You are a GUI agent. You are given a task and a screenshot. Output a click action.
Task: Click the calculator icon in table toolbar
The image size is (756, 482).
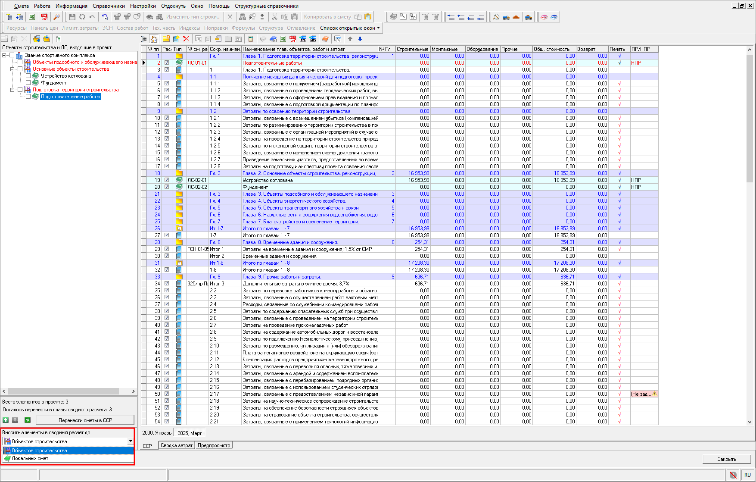[x=250, y=39]
